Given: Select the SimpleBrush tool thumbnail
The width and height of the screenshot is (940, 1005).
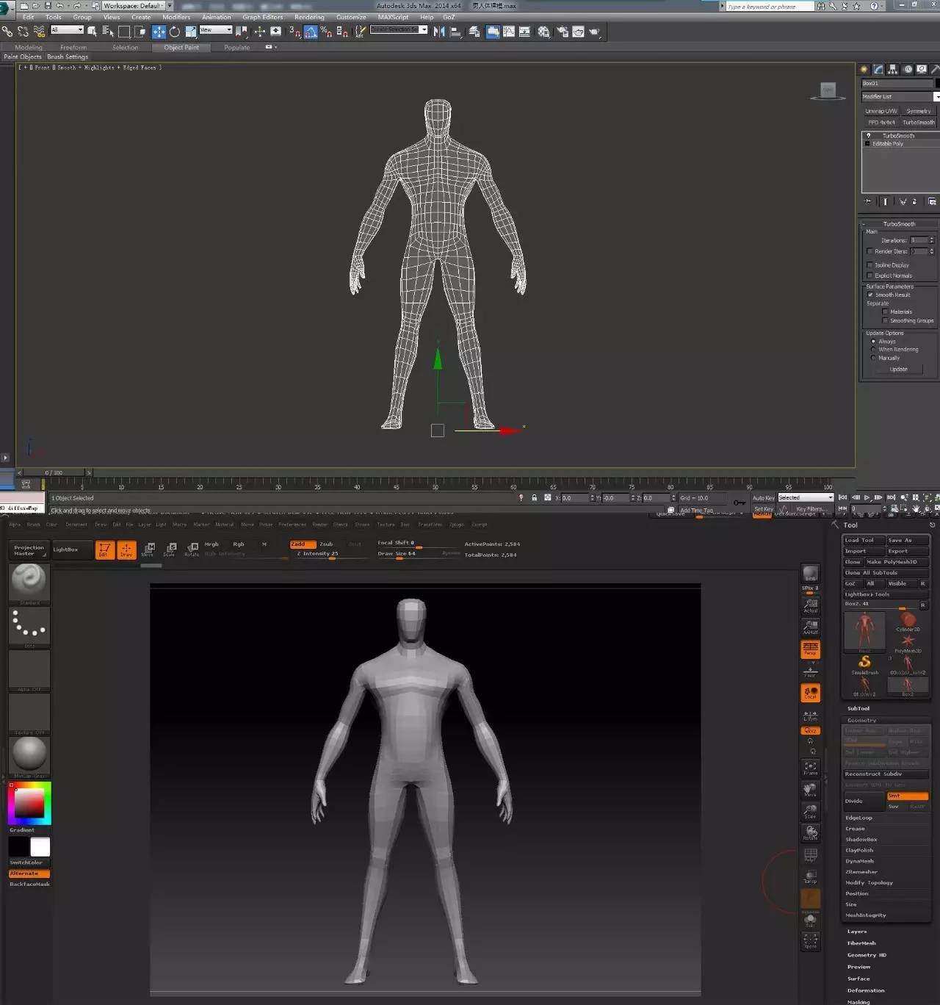Looking at the screenshot, I should click(864, 664).
